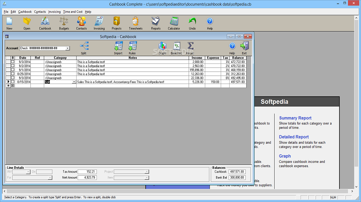Image resolution: width=361 pixels, height=202 pixels.
Task: Tick the checkbox for the 8/15/2014 row
Action: (13, 82)
